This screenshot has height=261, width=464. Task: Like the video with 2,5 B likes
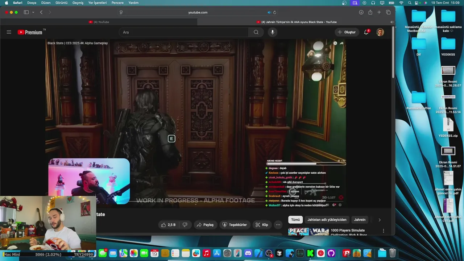(168, 225)
